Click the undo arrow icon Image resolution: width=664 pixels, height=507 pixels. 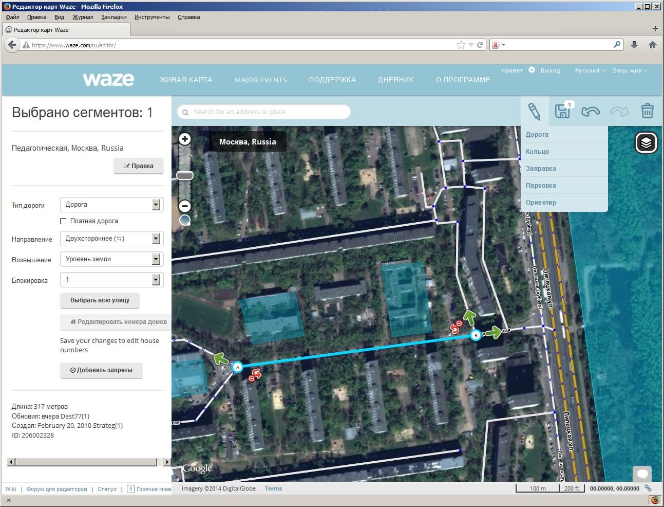591,111
